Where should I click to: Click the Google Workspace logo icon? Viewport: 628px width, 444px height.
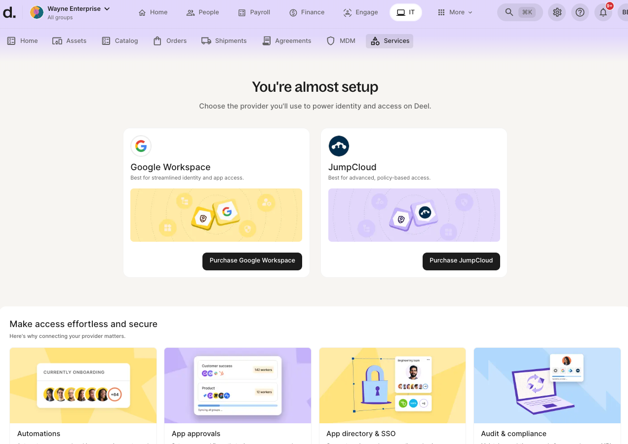click(141, 146)
